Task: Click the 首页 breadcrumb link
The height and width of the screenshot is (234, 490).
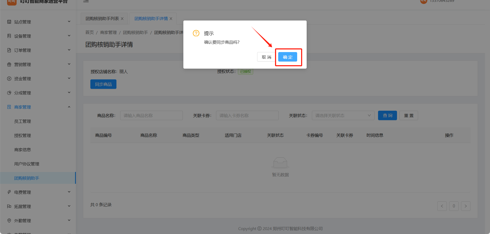Action: [x=89, y=32]
